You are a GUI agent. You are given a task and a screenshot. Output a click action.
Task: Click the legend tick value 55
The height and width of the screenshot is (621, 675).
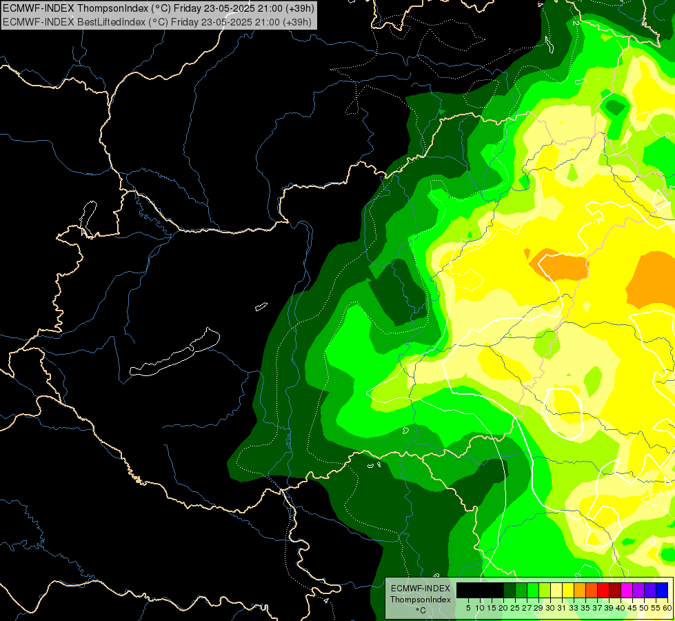(656, 608)
